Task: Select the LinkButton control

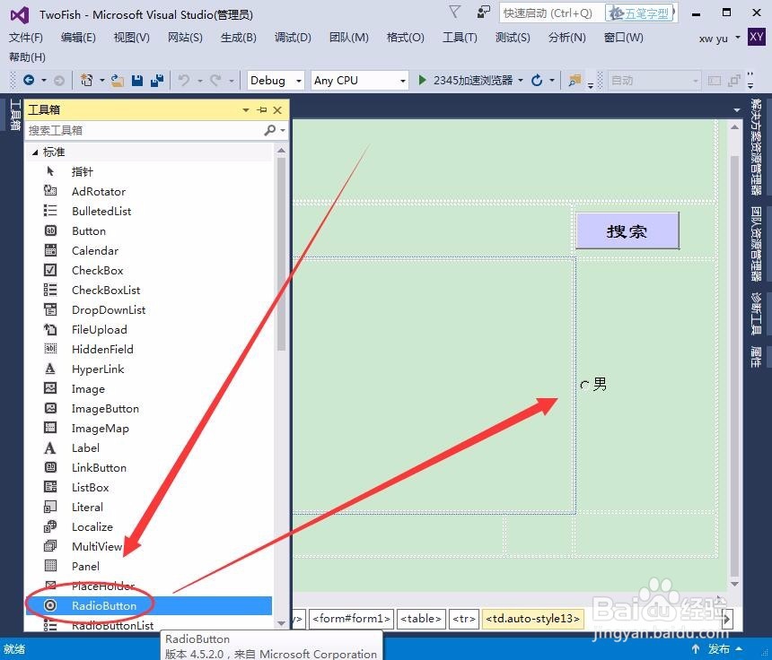Action: tap(148, 467)
